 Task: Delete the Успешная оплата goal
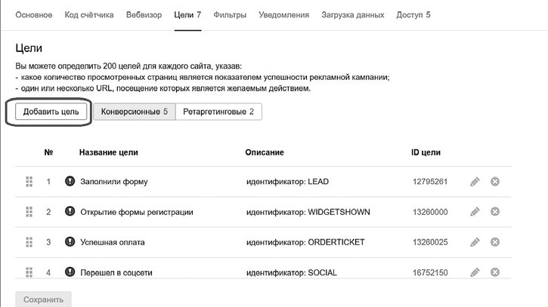point(495,242)
